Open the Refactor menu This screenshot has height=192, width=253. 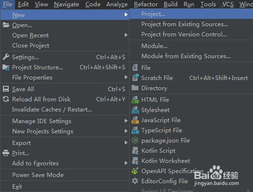tap(146, 4)
